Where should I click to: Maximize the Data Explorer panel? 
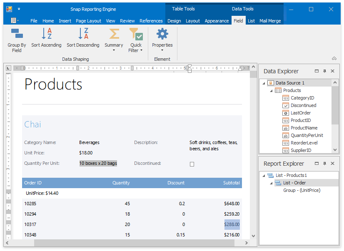pyautogui.click(x=317, y=71)
